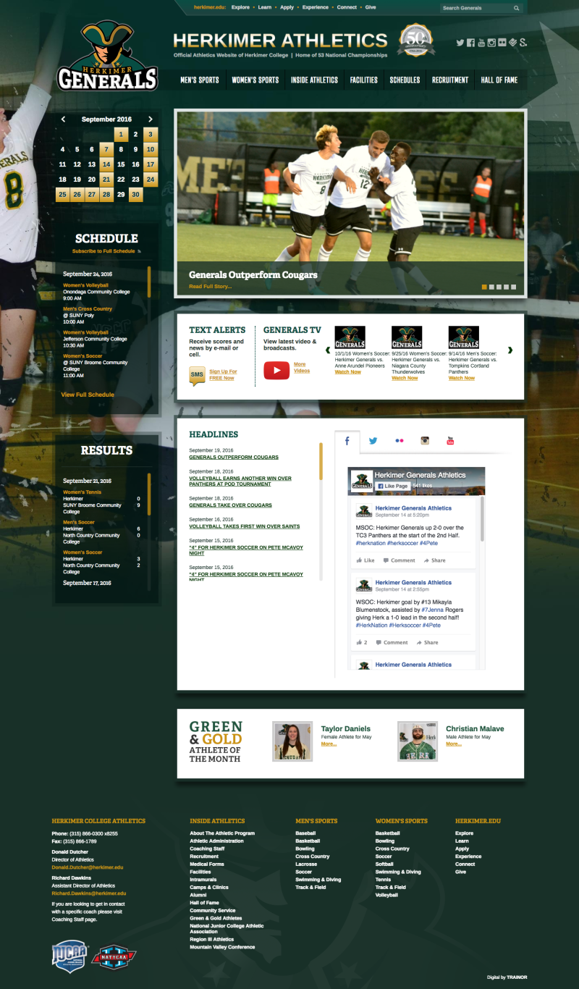The height and width of the screenshot is (989, 579).
Task: Open the YouTube tab in social feed
Action: [x=450, y=440]
